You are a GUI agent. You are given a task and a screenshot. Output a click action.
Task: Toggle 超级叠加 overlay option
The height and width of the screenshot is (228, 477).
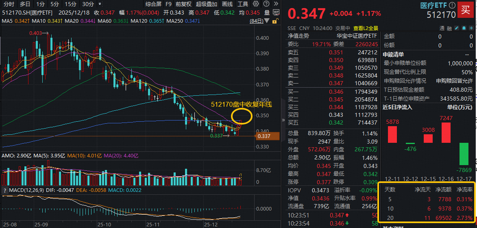(x=206, y=4)
